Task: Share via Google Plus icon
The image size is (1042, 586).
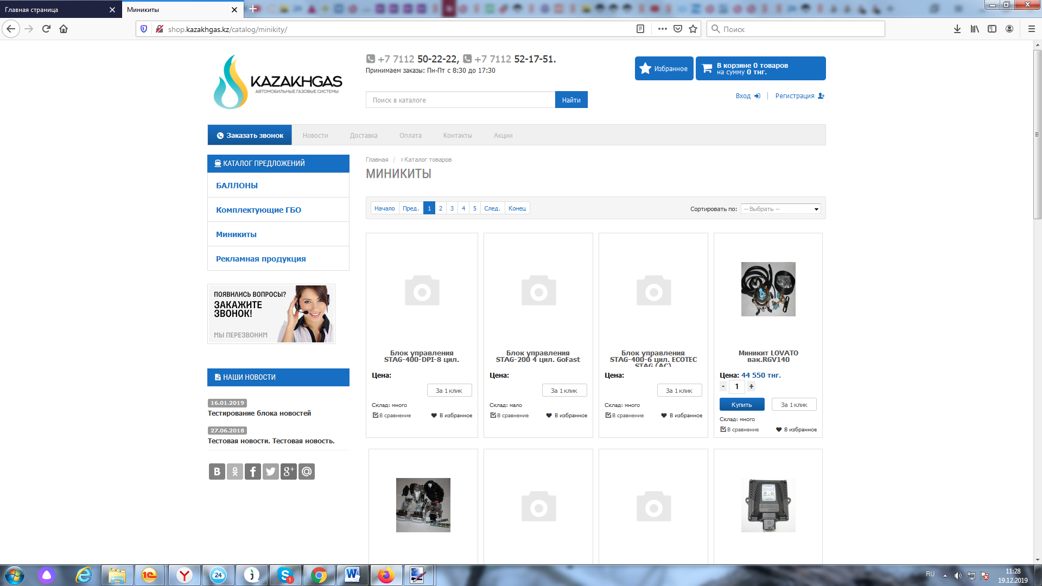Action: [289, 472]
